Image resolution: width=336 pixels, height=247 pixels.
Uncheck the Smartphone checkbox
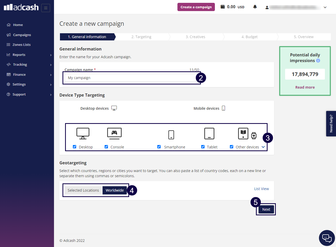(x=159, y=147)
